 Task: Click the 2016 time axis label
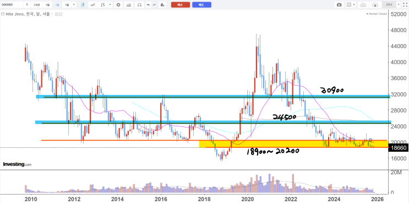(161, 199)
